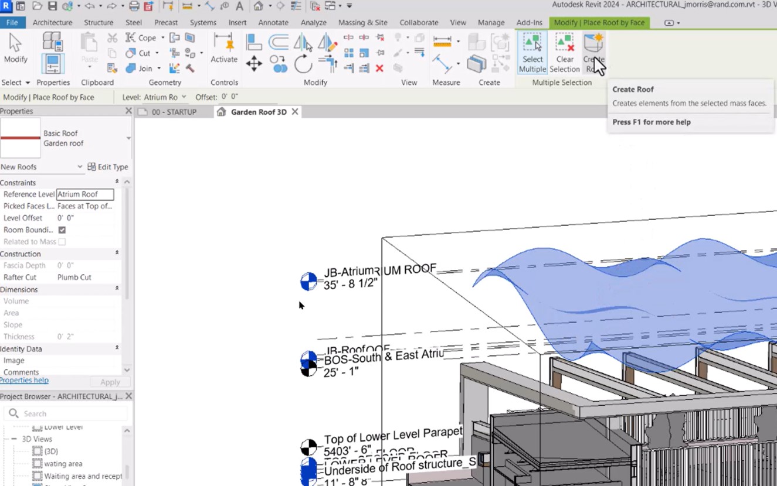Click the Project Browser search field
Viewport: 777px width, 486px height.
(66, 413)
